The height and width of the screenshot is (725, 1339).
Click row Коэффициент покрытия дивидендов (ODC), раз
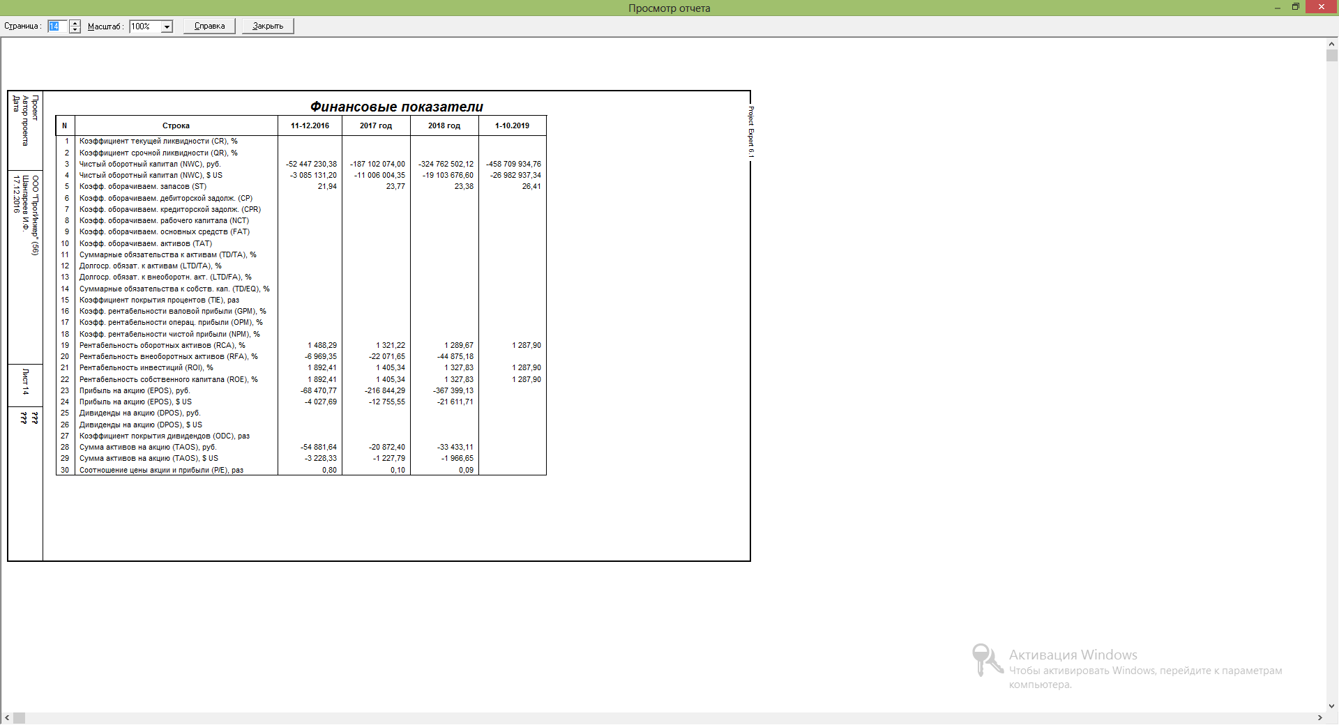(x=301, y=436)
